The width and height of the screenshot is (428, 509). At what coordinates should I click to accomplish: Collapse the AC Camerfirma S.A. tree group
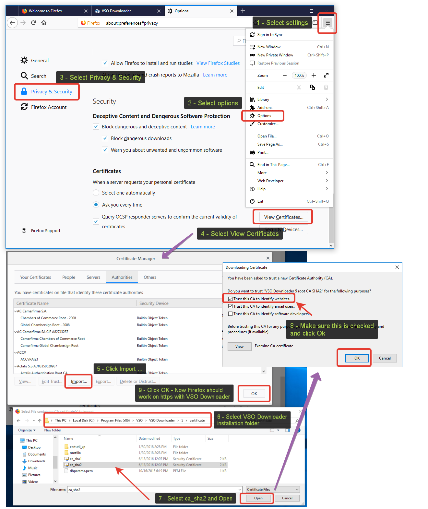coord(16,311)
